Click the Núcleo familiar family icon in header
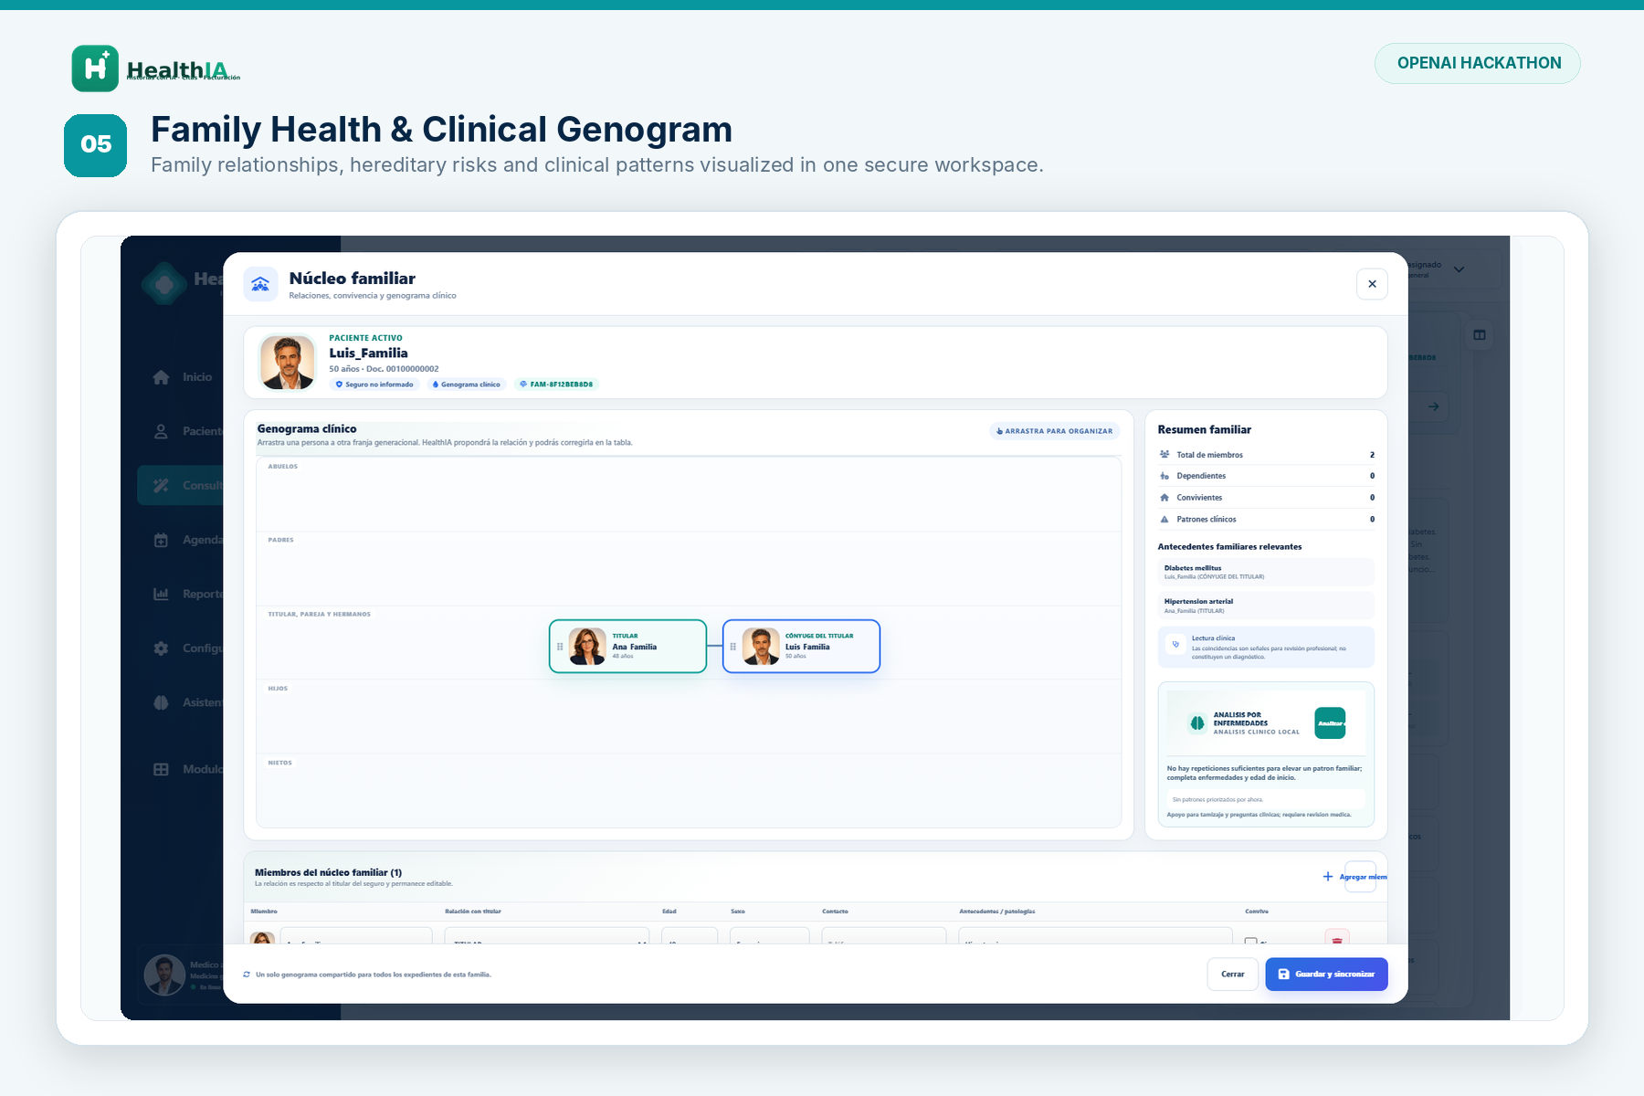The image size is (1644, 1096). [260, 284]
